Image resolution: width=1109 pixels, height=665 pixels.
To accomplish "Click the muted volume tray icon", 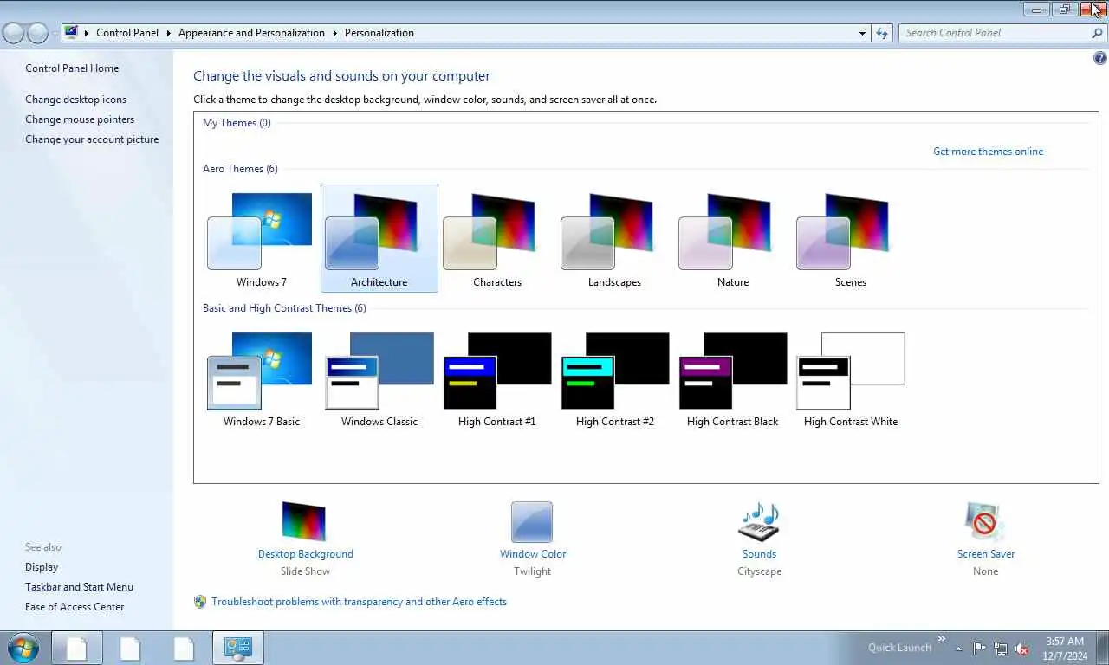I will coord(1021,648).
